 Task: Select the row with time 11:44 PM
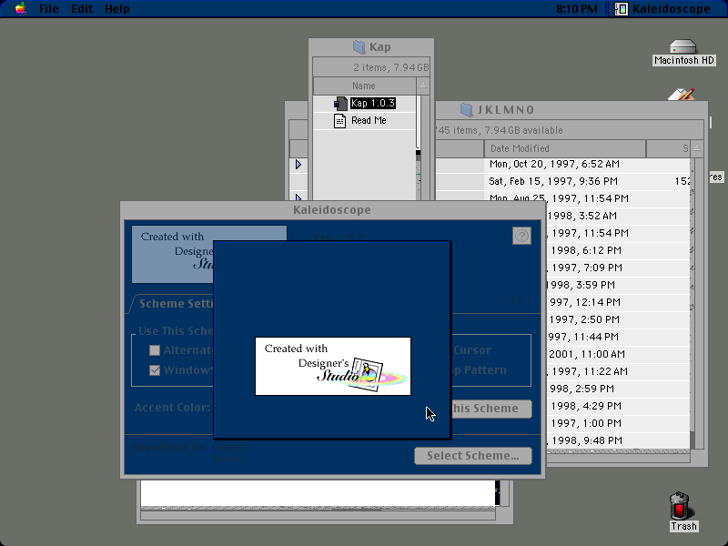point(618,337)
